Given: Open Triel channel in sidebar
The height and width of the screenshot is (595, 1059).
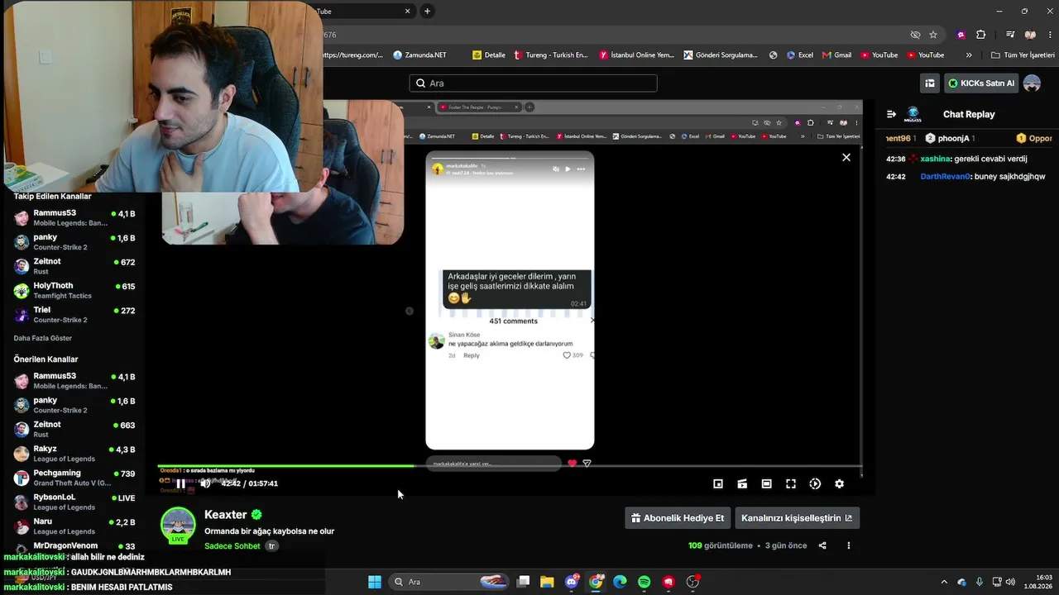Looking at the screenshot, I should click(x=74, y=314).
